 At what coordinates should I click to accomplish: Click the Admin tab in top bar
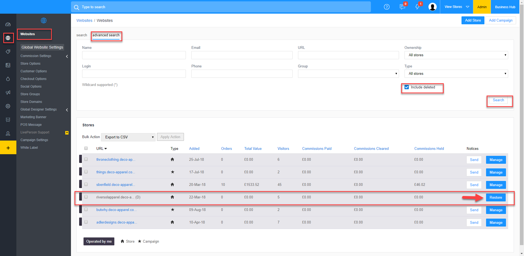click(x=482, y=7)
